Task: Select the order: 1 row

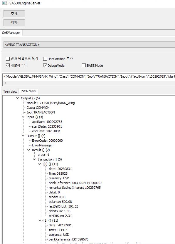Action: [x=43, y=155]
